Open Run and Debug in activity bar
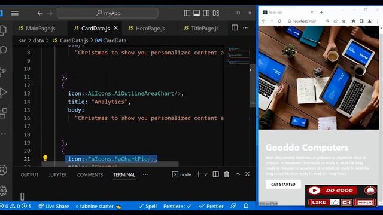 click(x=3, y=93)
